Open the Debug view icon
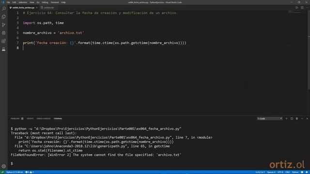310x174 pixels. [x=4, y=33]
